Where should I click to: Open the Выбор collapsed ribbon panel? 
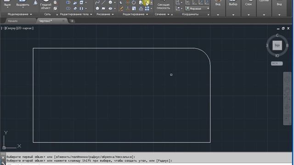[x=233, y=8]
